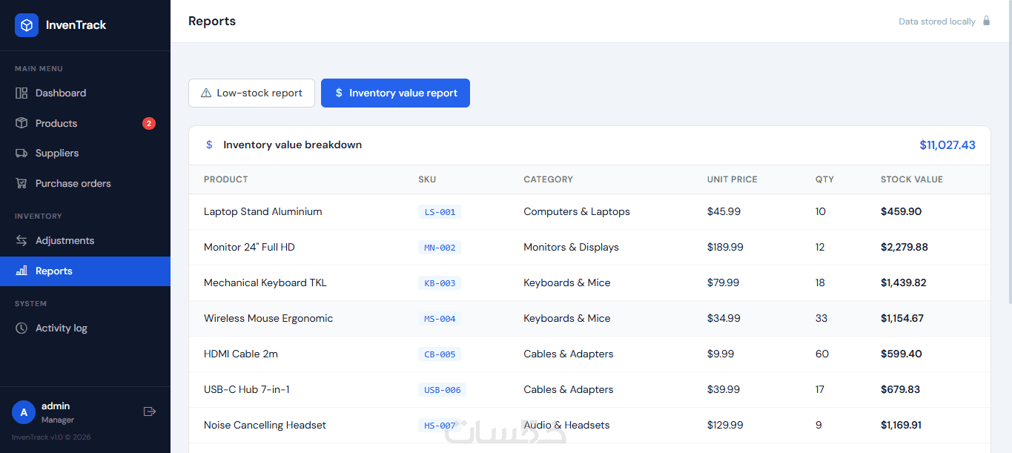Open the Products page with red badge
1012x453 pixels.
coord(56,123)
